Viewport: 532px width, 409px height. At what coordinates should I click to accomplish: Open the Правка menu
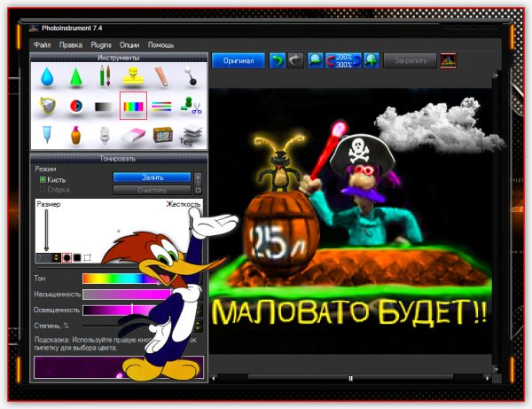point(71,44)
